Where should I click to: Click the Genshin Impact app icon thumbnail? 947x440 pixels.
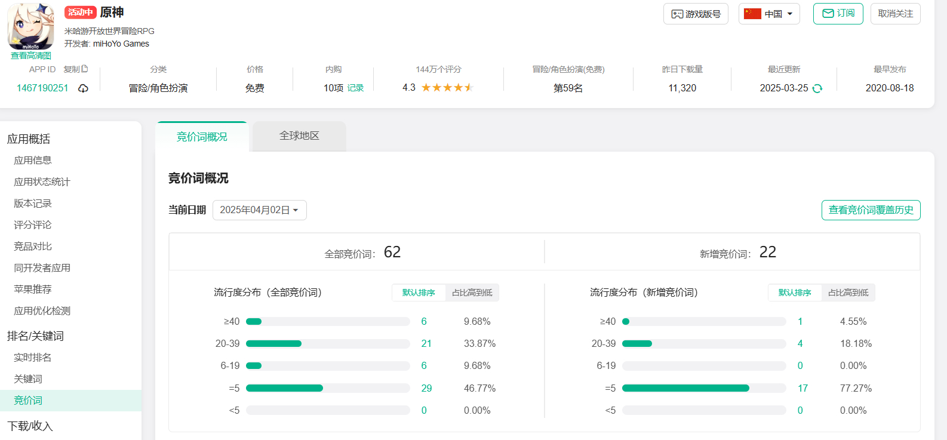30,27
